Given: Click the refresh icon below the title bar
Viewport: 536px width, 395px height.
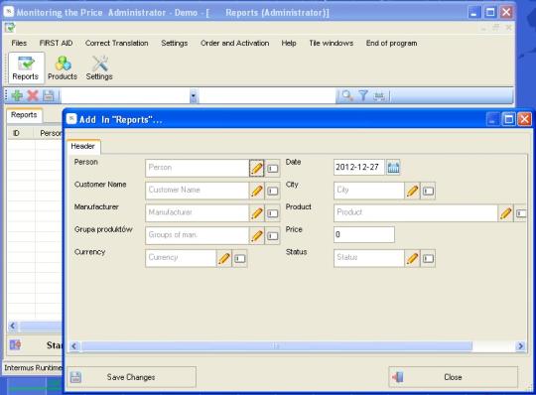Looking at the screenshot, I should (x=10, y=28).
